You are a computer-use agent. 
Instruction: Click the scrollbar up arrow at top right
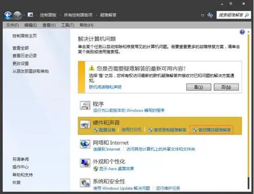[248, 32]
